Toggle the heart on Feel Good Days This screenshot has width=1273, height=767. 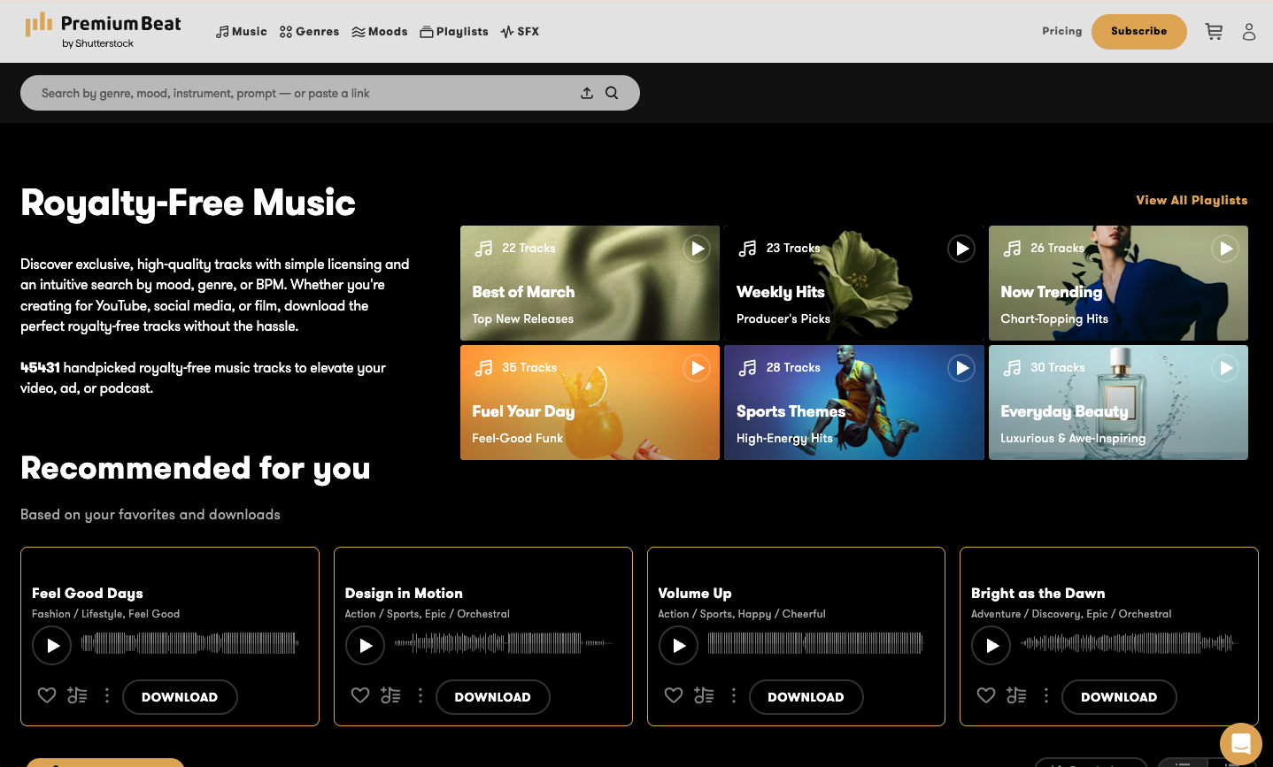coord(47,696)
